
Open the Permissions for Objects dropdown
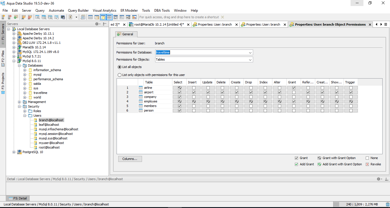click(250, 60)
